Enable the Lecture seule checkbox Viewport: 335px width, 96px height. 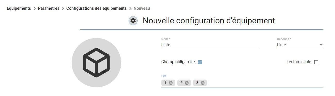click(x=316, y=62)
